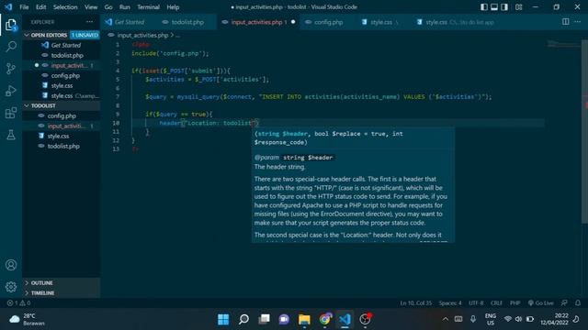Open the Manage gear icon
The width and height of the screenshot is (588, 330).
[11, 287]
